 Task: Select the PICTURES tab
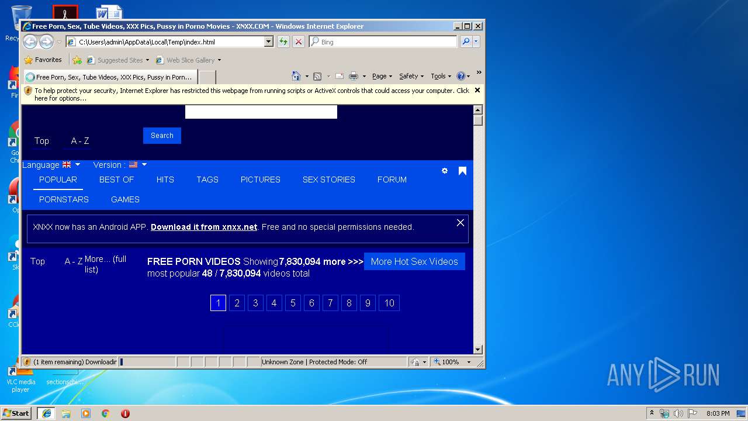coord(261,180)
